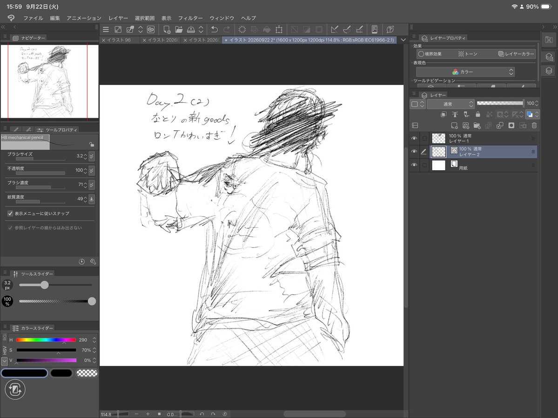Open ブラシ濃度 dynamics dropdown button
The width and height of the screenshot is (558, 418).
coord(92,185)
